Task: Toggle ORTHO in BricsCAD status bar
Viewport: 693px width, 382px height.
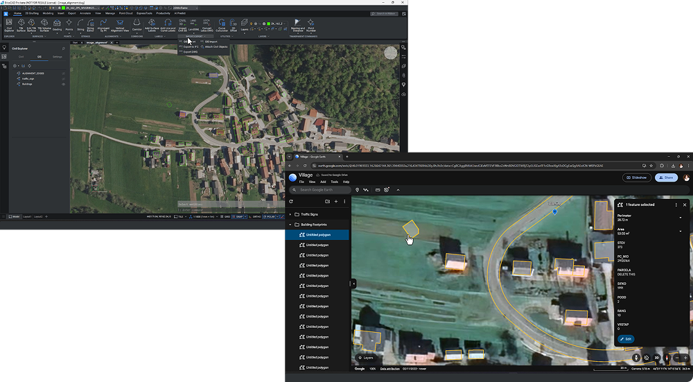Action: point(254,216)
